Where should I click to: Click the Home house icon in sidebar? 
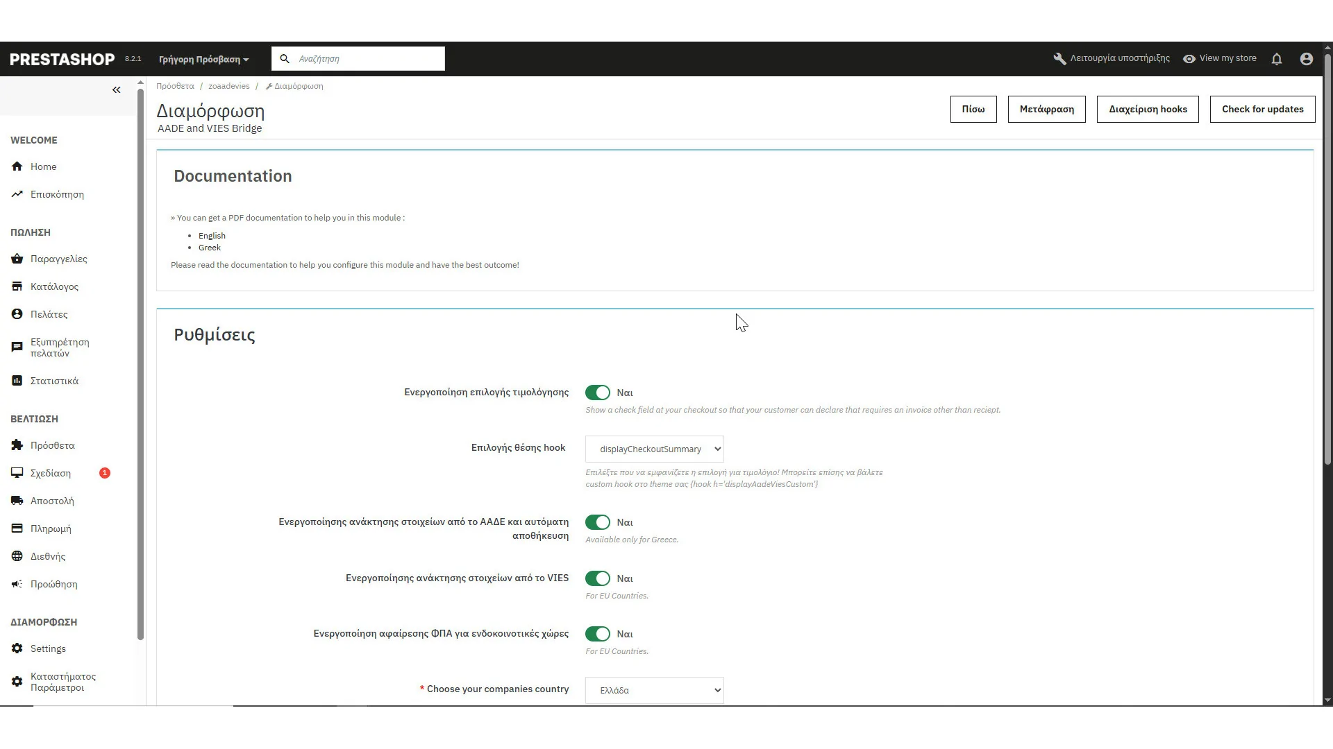pos(17,166)
